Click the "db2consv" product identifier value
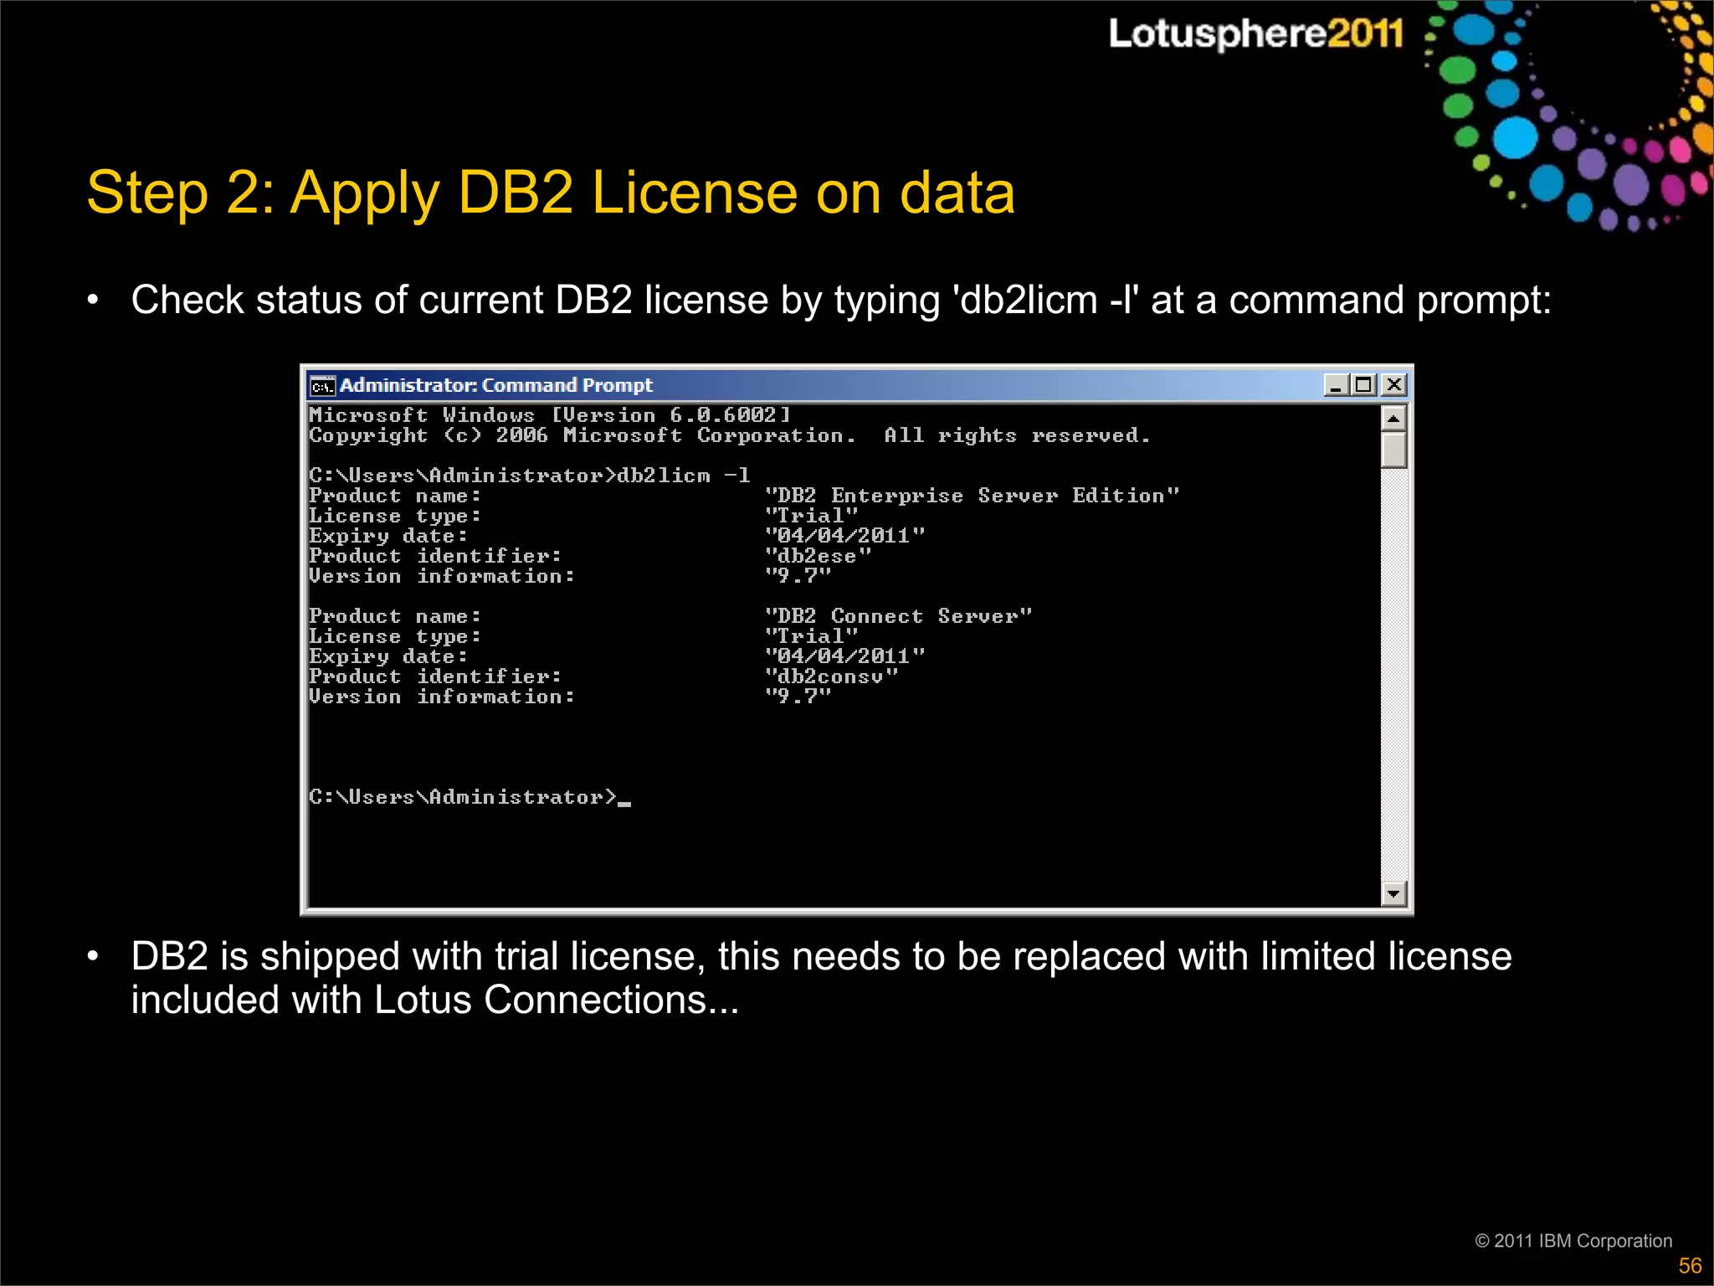 [x=832, y=676]
